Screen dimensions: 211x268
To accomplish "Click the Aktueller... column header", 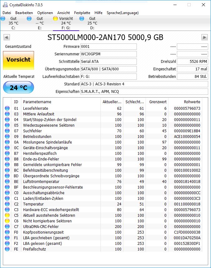I will pos(112,102).
